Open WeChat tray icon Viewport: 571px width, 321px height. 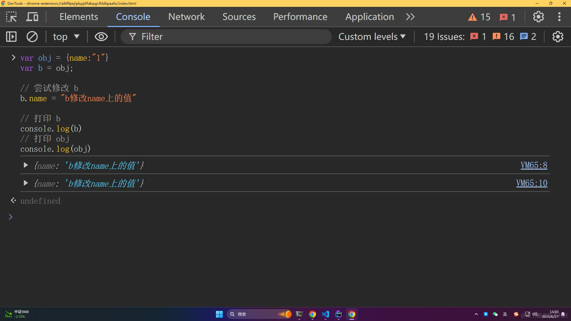tap(495, 314)
